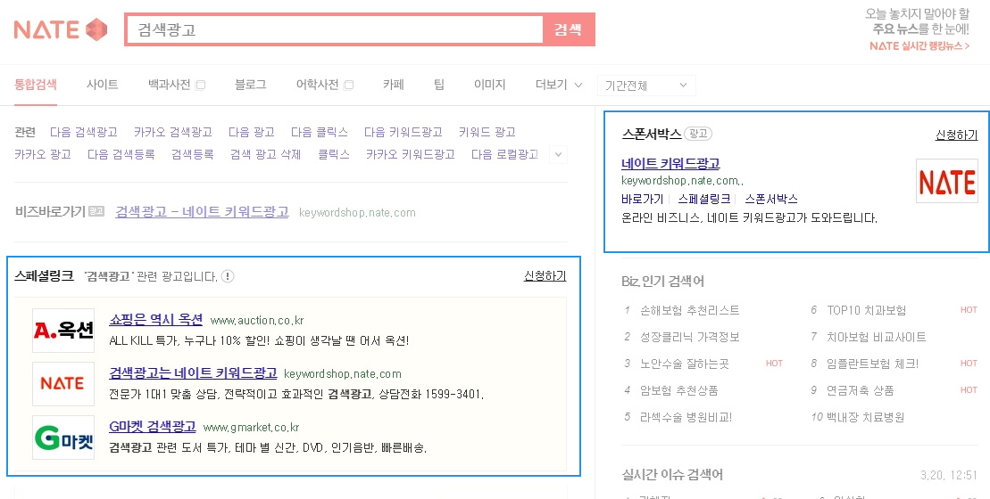Viewport: 990px width, 499px height.
Task: Switch to the 이미지 tab
Action: tap(490, 85)
